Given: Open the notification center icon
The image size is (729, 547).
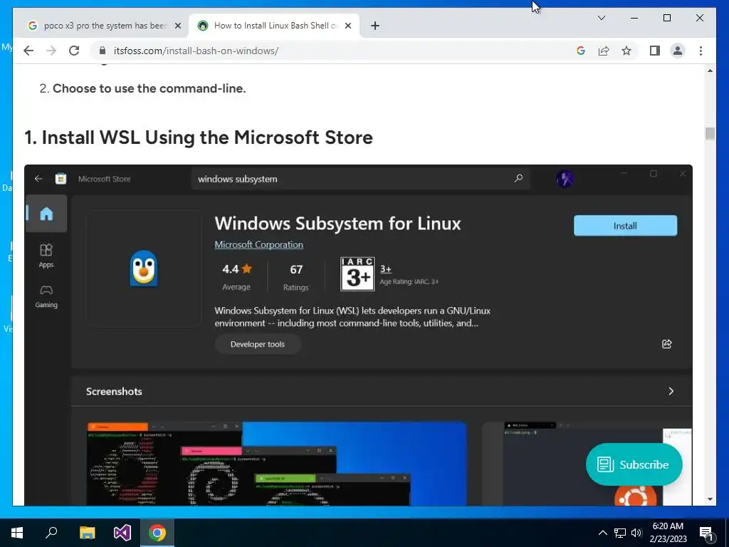Looking at the screenshot, I should [x=706, y=533].
